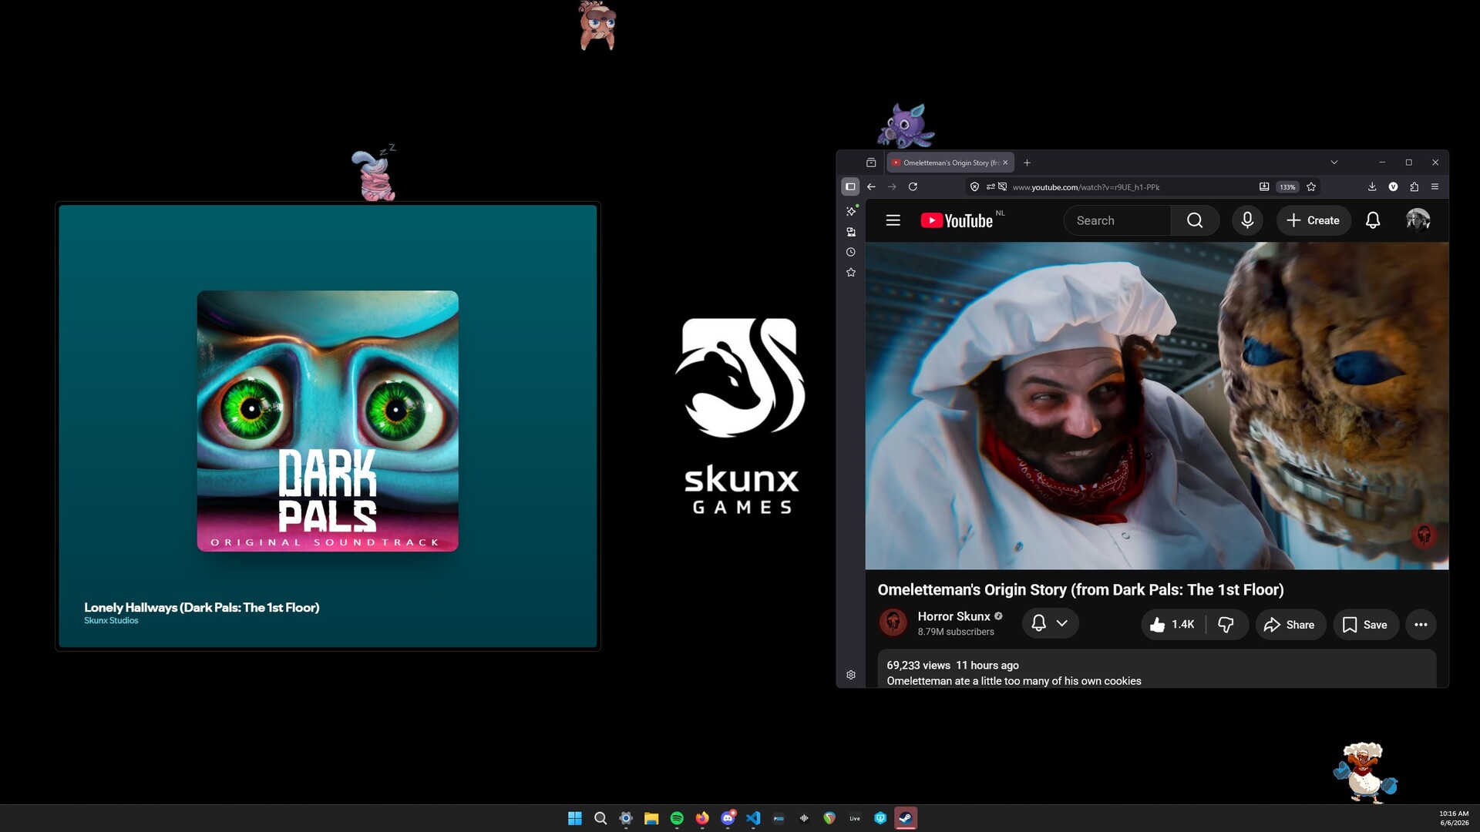Open Horror Skunx channel avatar
This screenshot has width=1480, height=832.
coord(893,622)
